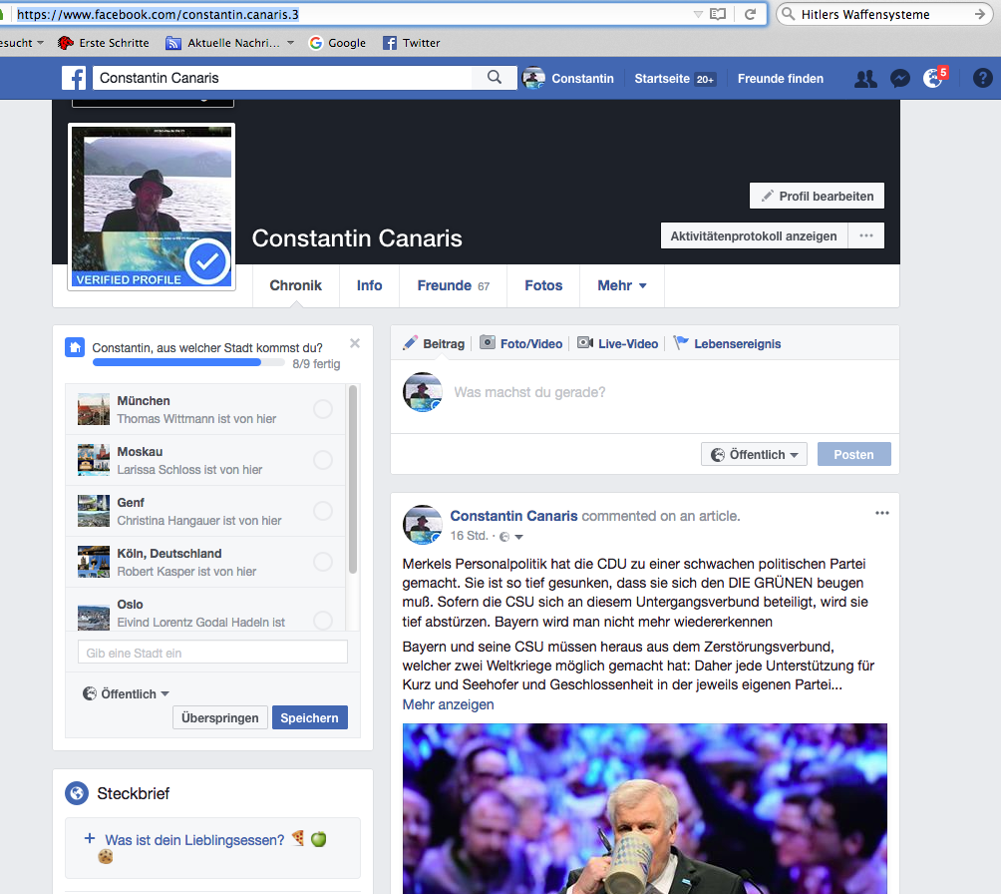Screen dimensions: 1001x894
Task: Click the Posten button
Action: [853, 454]
